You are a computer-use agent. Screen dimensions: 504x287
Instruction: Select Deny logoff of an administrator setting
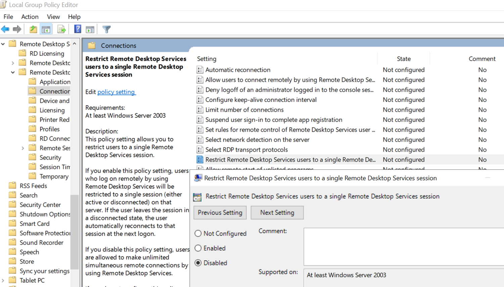(289, 90)
